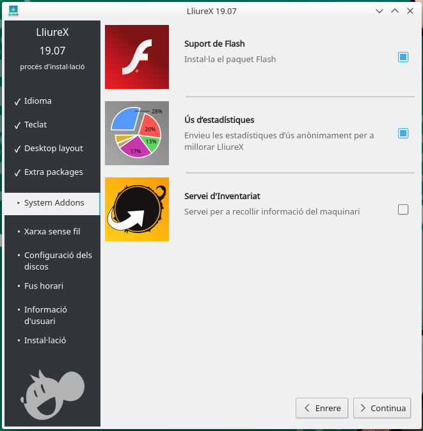Screen dimensions: 423x431
Task: Click the Servei d'Inventariat title
Action: (x=222, y=196)
